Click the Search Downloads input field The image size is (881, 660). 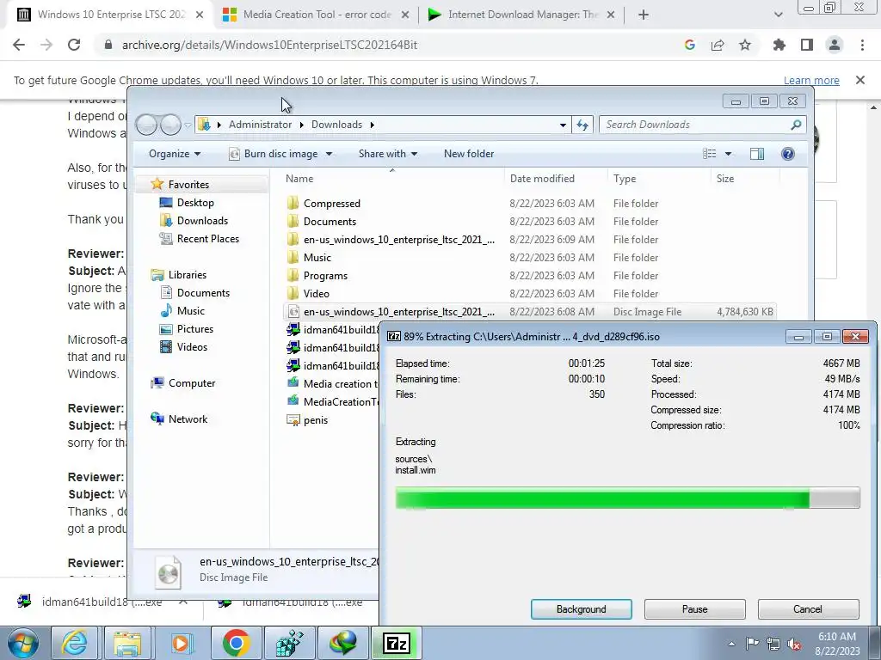(x=694, y=125)
